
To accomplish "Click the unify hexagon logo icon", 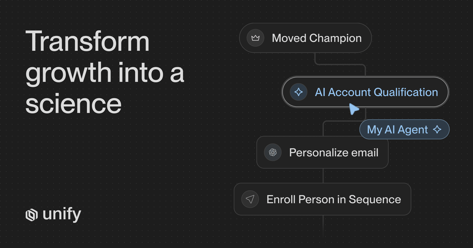I will tap(32, 215).
